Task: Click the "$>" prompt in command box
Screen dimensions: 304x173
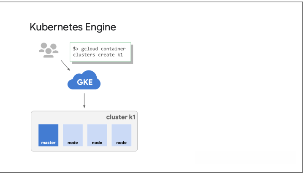Action: (x=76, y=49)
